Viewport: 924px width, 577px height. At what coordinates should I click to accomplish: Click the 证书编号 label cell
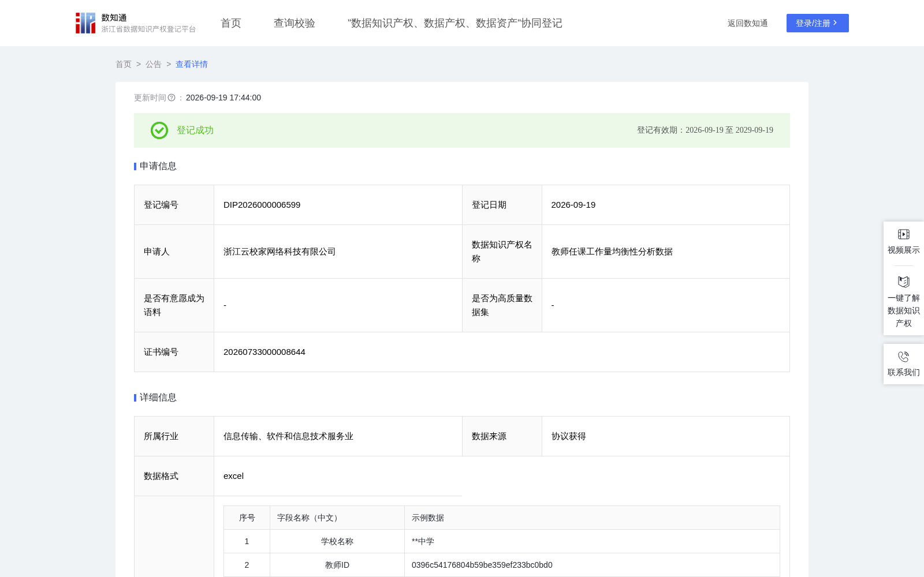coord(174,352)
